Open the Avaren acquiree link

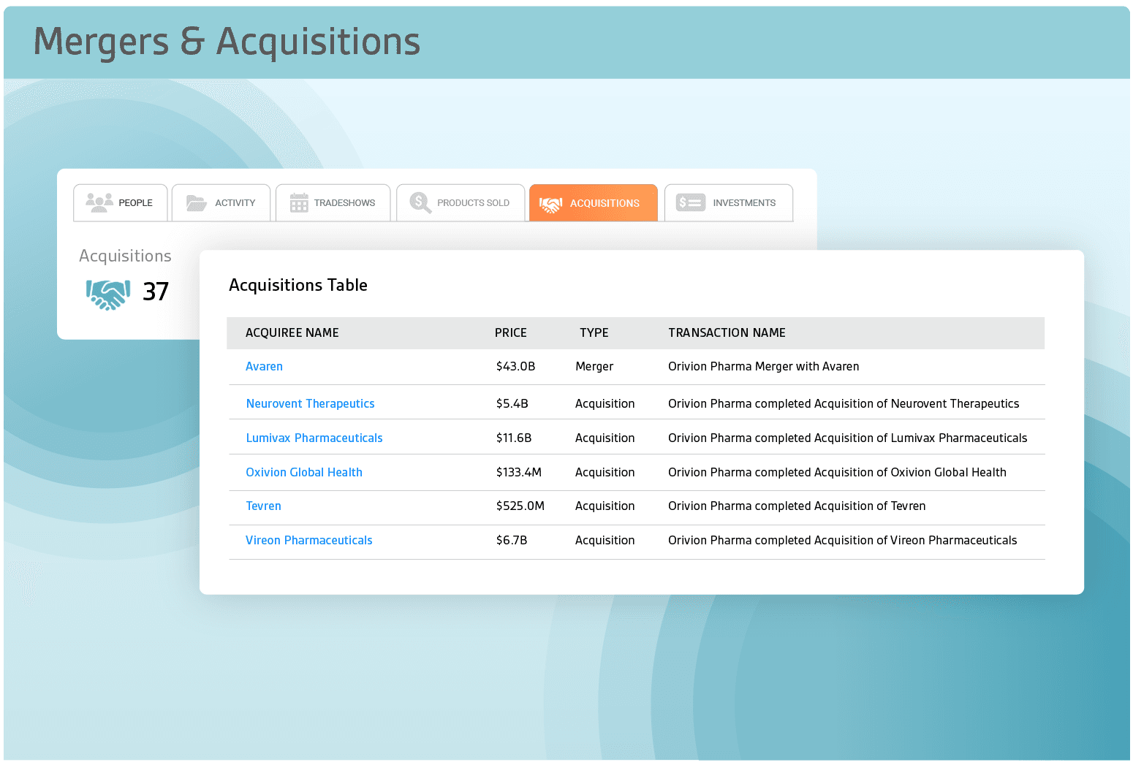coord(264,367)
